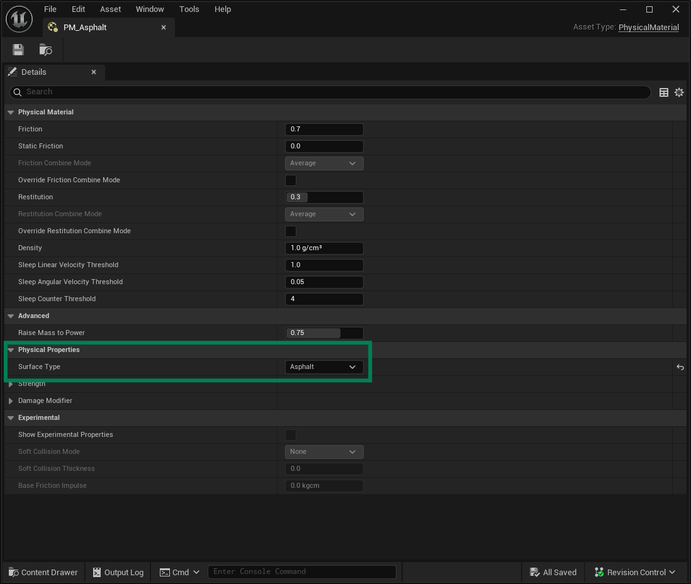
Task: Click the Save asset icon
Action: pos(18,50)
